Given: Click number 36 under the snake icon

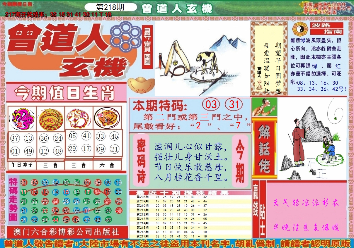Looking at the screenshot, I should tap(44, 138).
